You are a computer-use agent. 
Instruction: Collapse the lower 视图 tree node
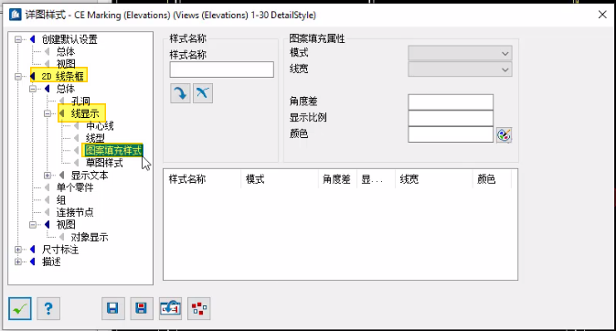point(33,225)
